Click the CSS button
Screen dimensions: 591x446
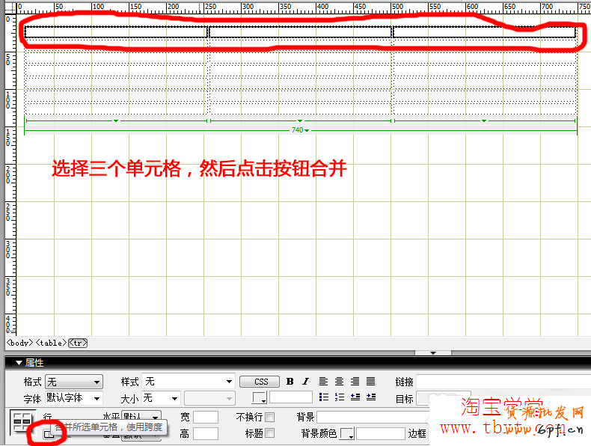(x=260, y=382)
